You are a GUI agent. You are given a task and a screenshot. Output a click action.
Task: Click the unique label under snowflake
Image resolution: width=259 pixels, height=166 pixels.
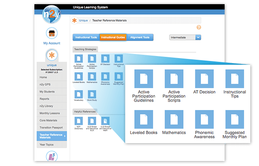[x=52, y=65]
